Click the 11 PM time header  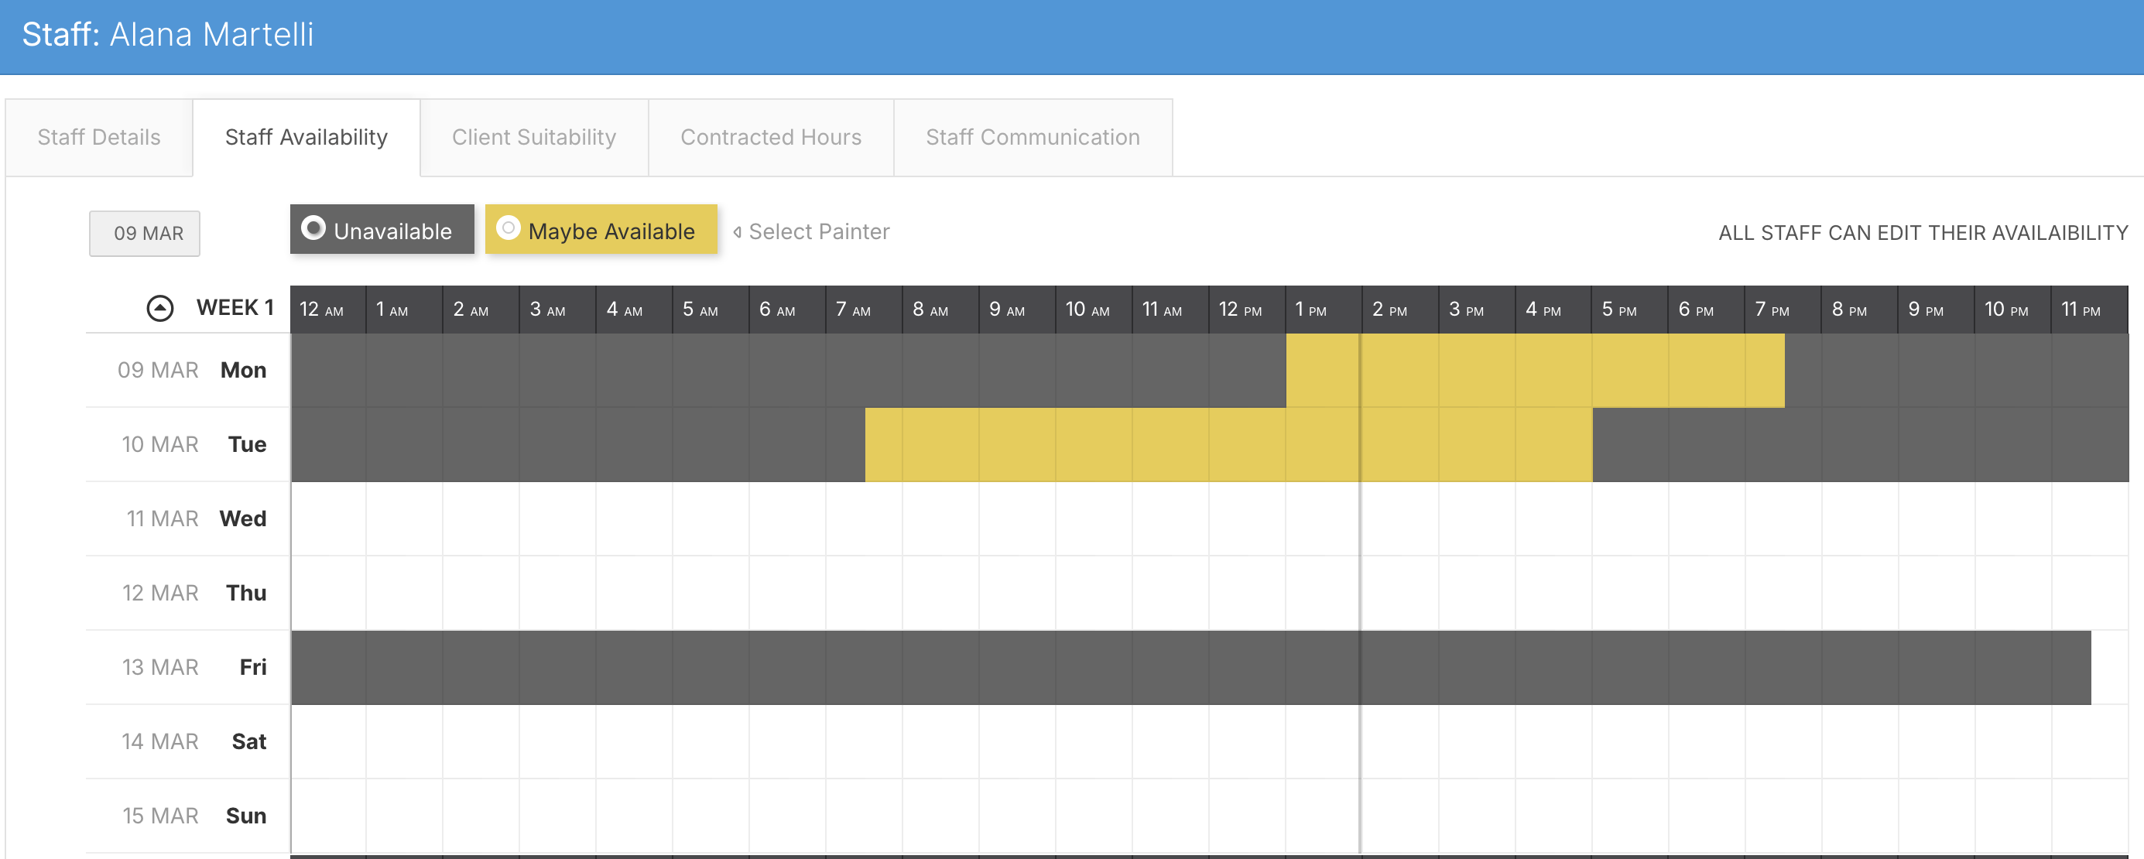[2089, 310]
